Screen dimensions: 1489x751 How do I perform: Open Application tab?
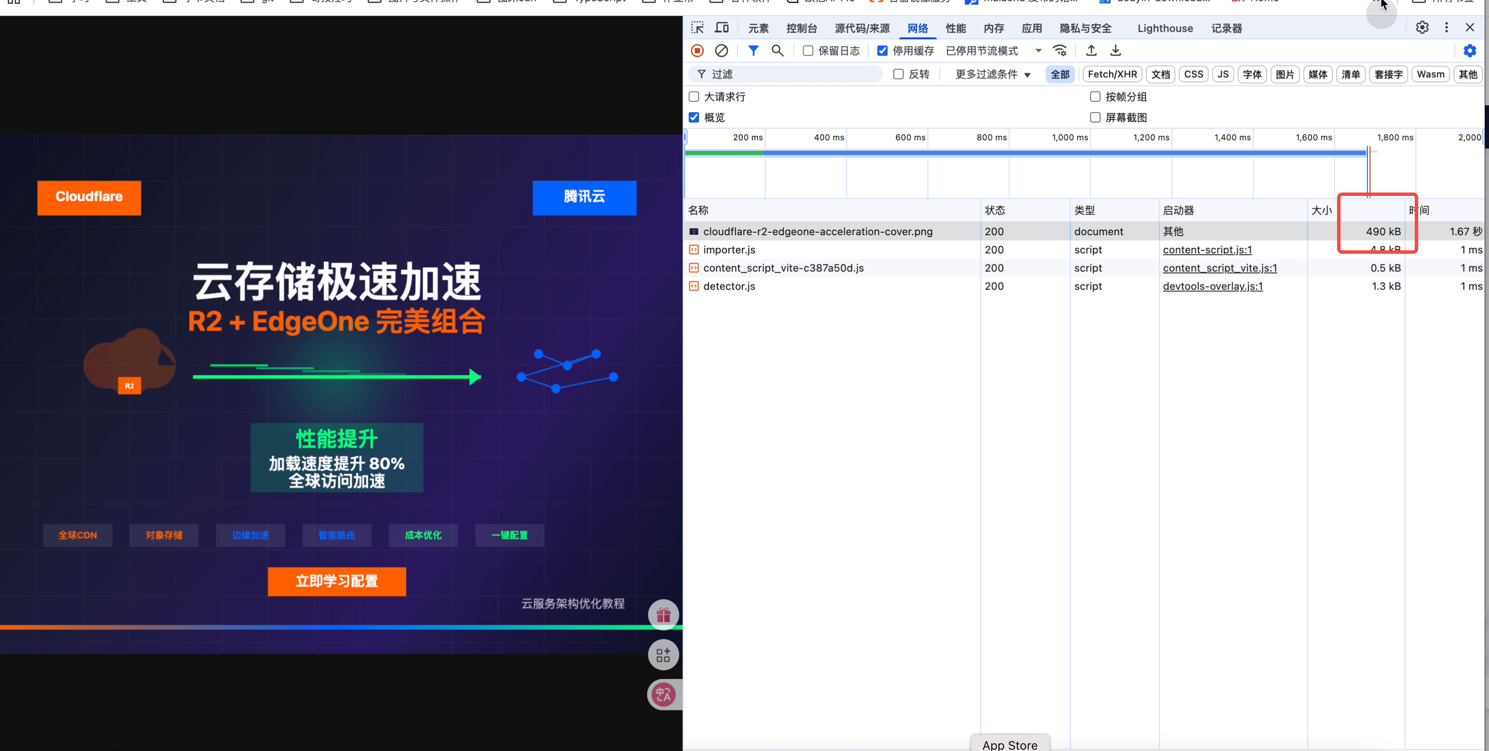pos(1031,28)
